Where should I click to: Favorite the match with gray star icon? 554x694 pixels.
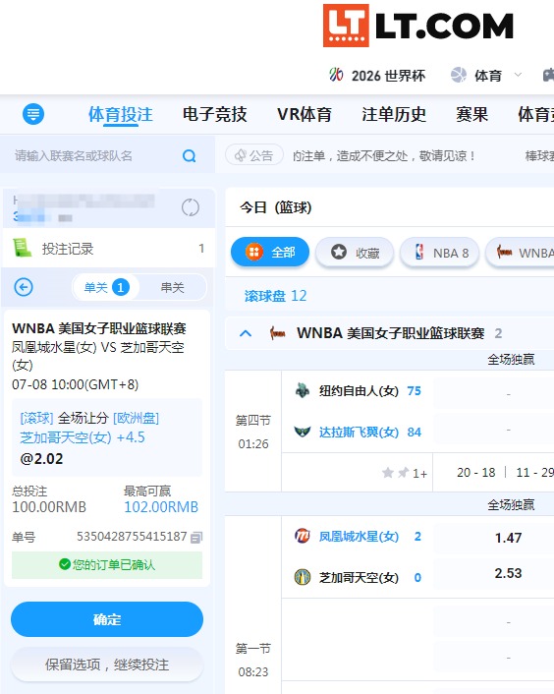(388, 473)
